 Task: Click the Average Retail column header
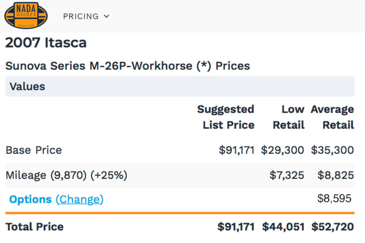point(332,117)
